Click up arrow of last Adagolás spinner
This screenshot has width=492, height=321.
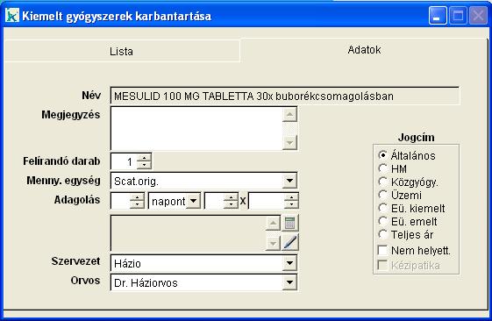pos(291,197)
